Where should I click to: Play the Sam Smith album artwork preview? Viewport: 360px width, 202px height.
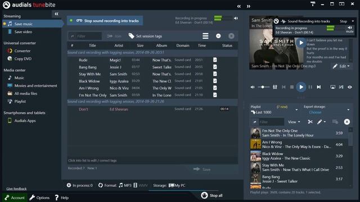click(301, 43)
